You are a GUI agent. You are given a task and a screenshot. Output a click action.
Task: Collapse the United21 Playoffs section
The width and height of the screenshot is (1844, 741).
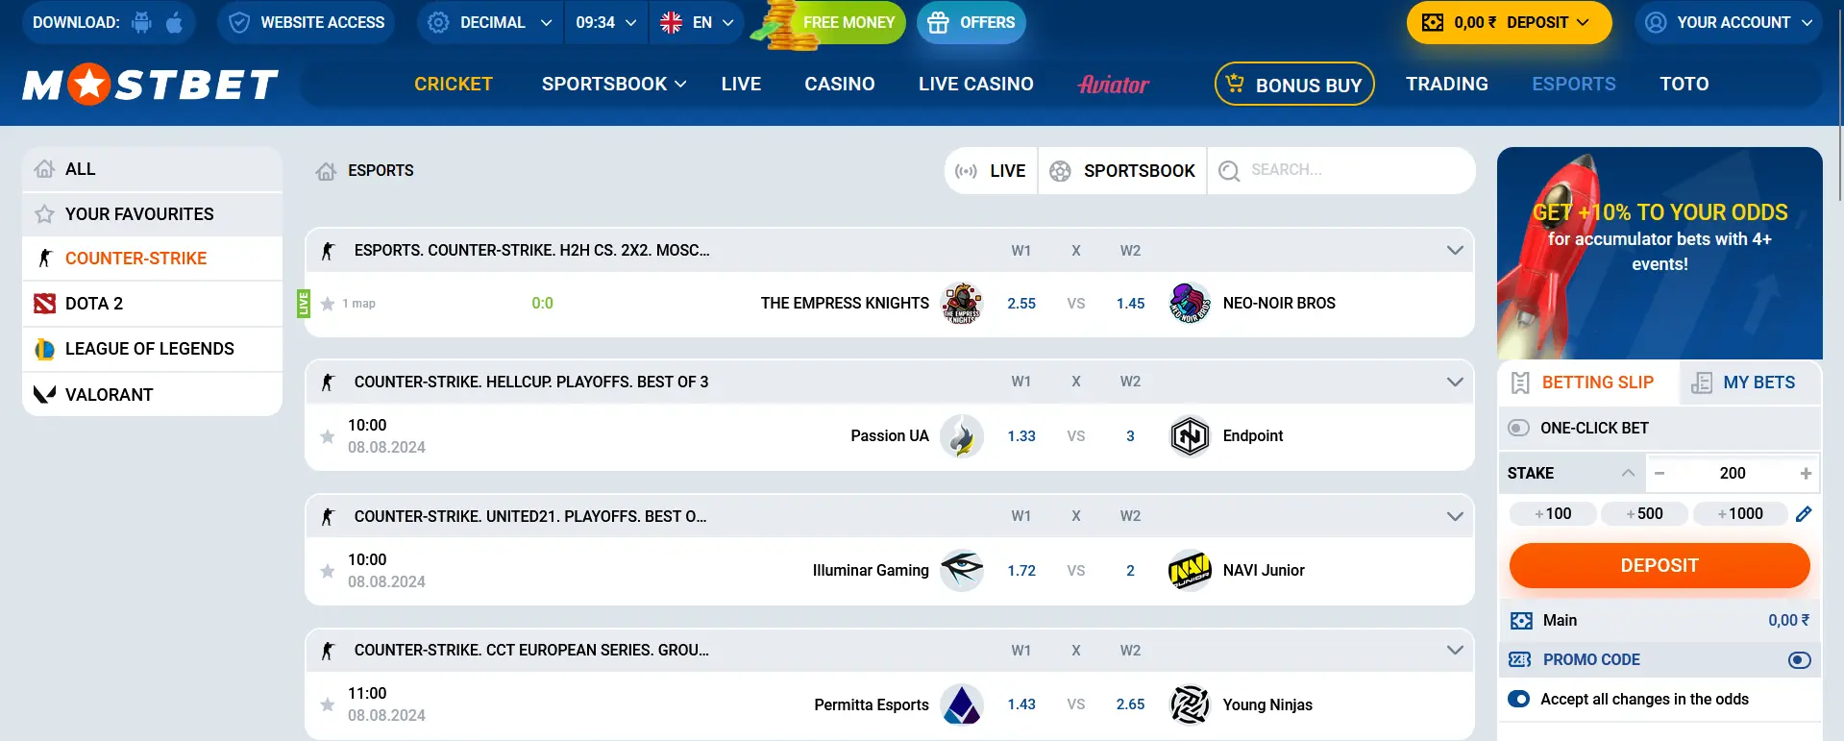pos(1455,516)
